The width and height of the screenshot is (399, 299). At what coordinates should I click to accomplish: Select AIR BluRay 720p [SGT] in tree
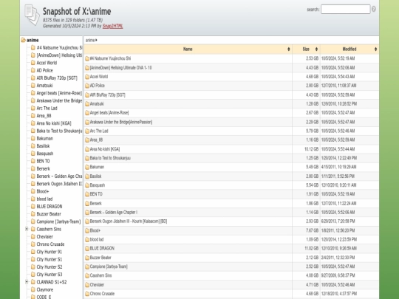pos(57,78)
